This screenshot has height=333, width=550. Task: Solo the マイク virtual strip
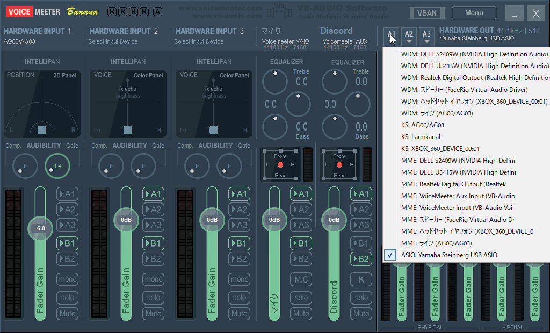pos(301,298)
